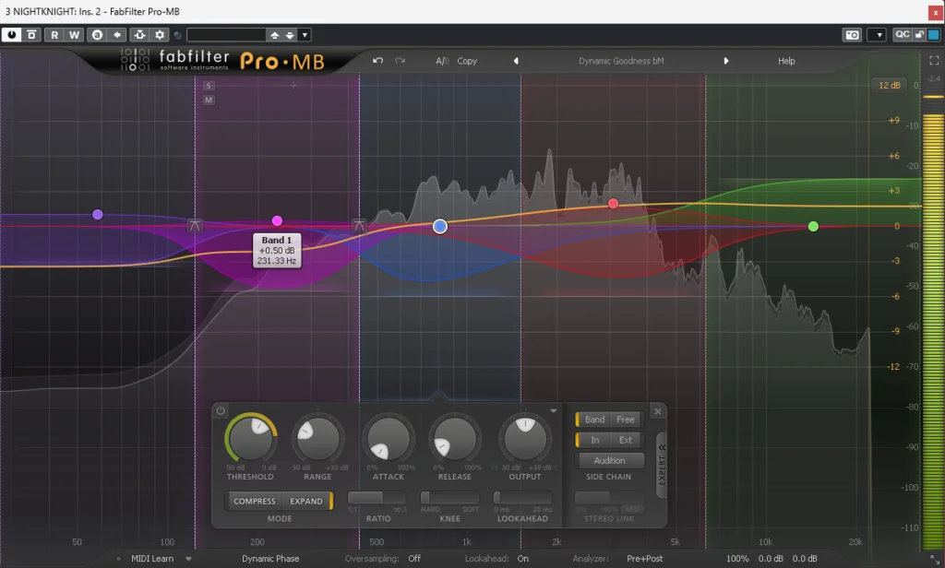The width and height of the screenshot is (945, 568).
Task: Enable the W write automation button
Action: pyautogui.click(x=74, y=35)
